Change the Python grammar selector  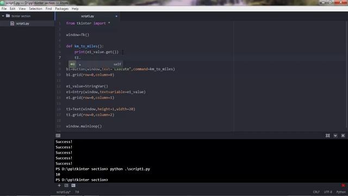pyautogui.click(x=341, y=192)
